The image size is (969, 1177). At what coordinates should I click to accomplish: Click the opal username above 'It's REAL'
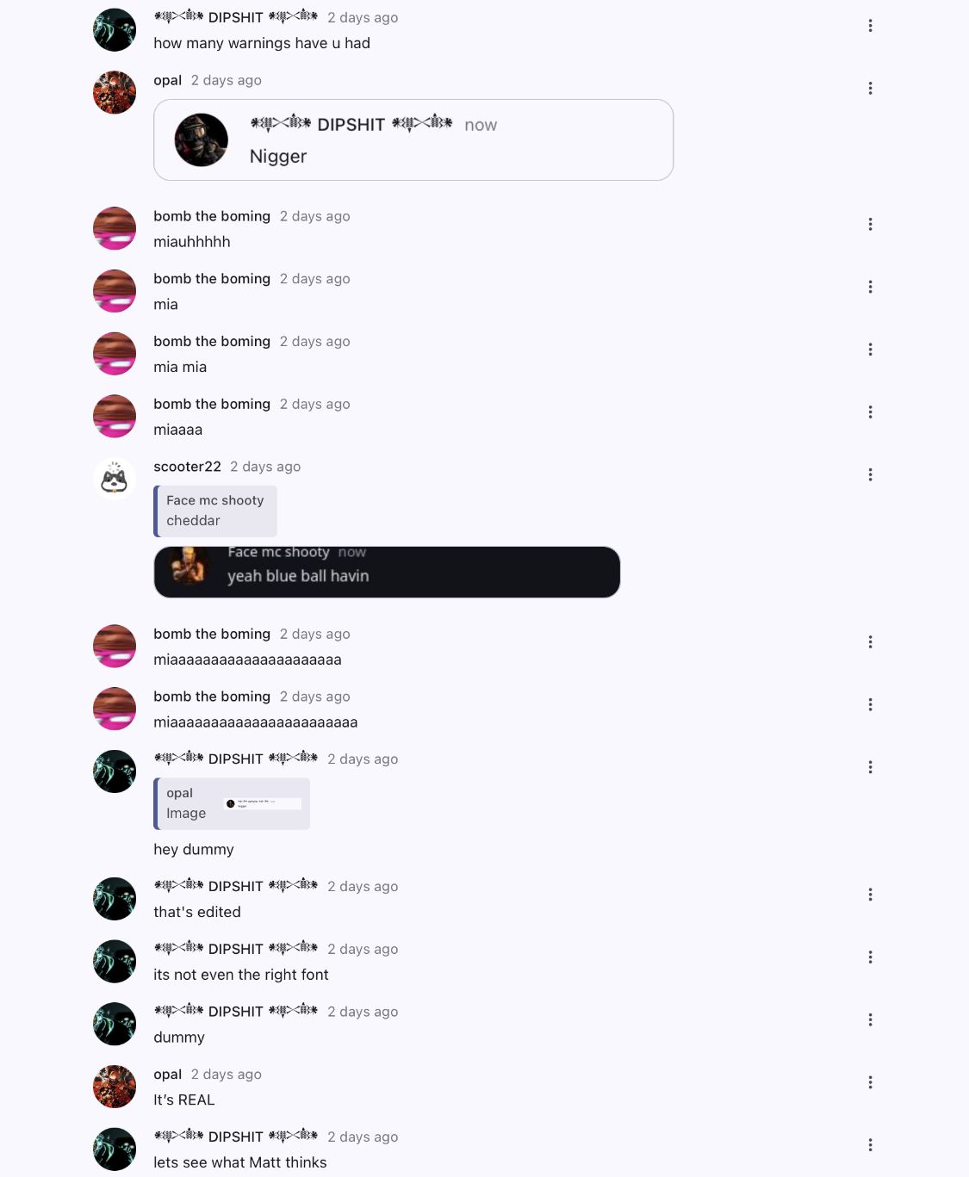click(167, 1075)
